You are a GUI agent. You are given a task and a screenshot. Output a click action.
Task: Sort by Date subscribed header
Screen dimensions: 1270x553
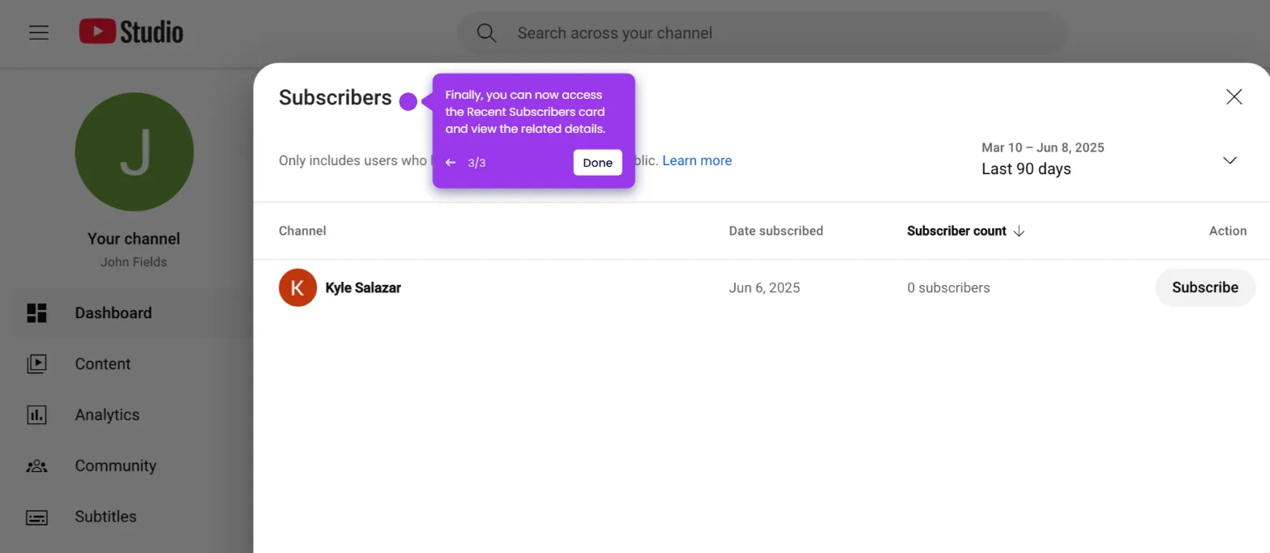(x=776, y=231)
